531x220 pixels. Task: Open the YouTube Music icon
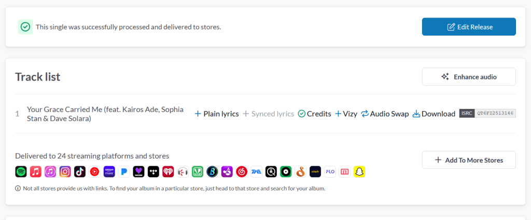click(x=94, y=171)
